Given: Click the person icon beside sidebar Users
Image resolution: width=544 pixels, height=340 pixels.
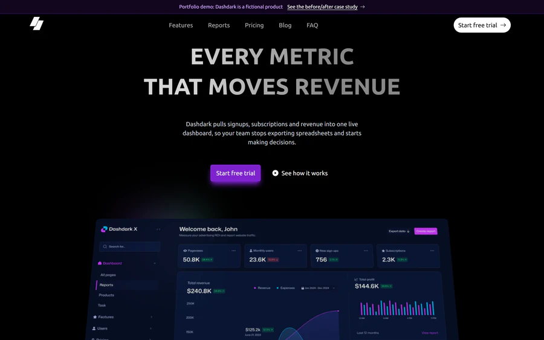Looking at the screenshot, I should coord(94,328).
